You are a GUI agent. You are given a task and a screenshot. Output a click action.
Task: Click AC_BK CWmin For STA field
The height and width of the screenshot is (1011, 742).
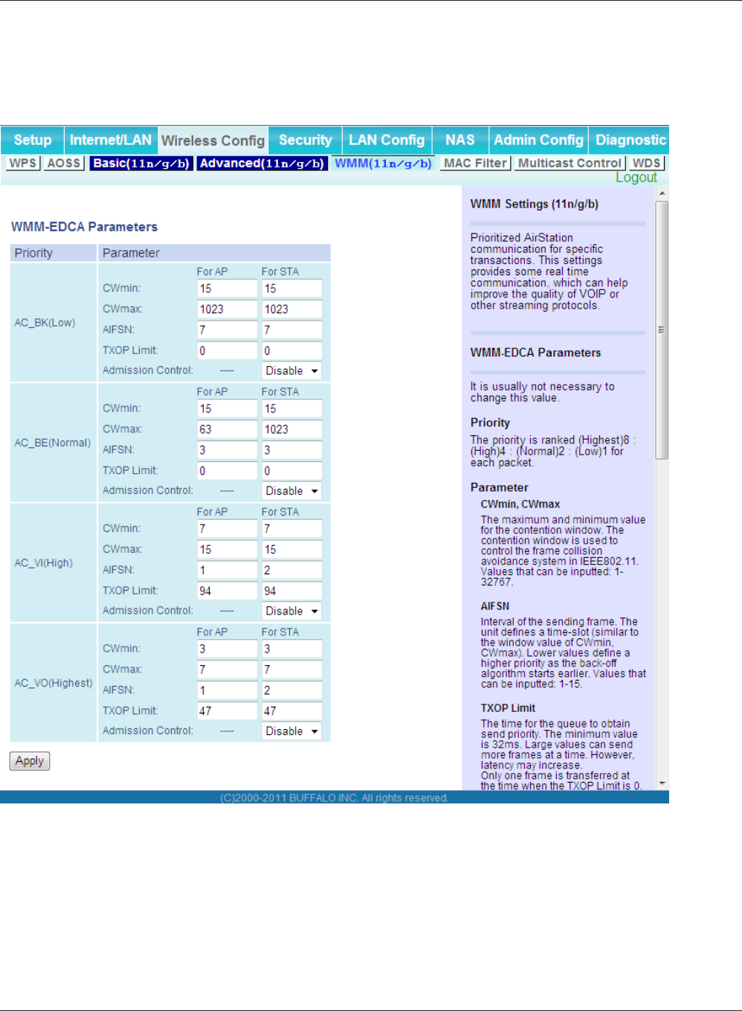[292, 289]
